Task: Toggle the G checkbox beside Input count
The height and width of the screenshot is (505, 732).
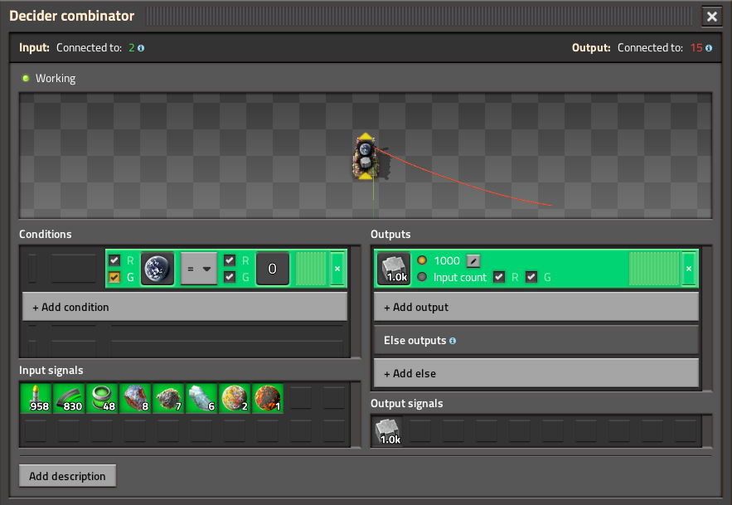Action: 531,277
